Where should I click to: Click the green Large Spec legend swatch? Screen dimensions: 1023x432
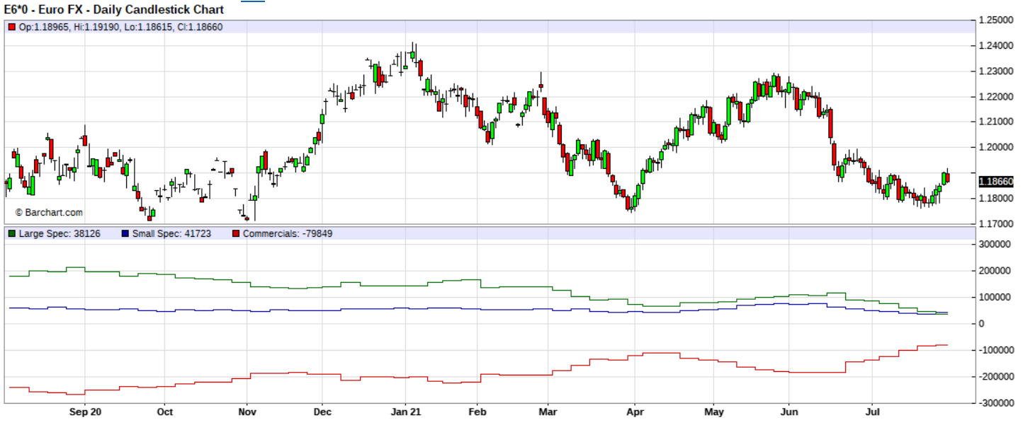pyautogui.click(x=11, y=233)
